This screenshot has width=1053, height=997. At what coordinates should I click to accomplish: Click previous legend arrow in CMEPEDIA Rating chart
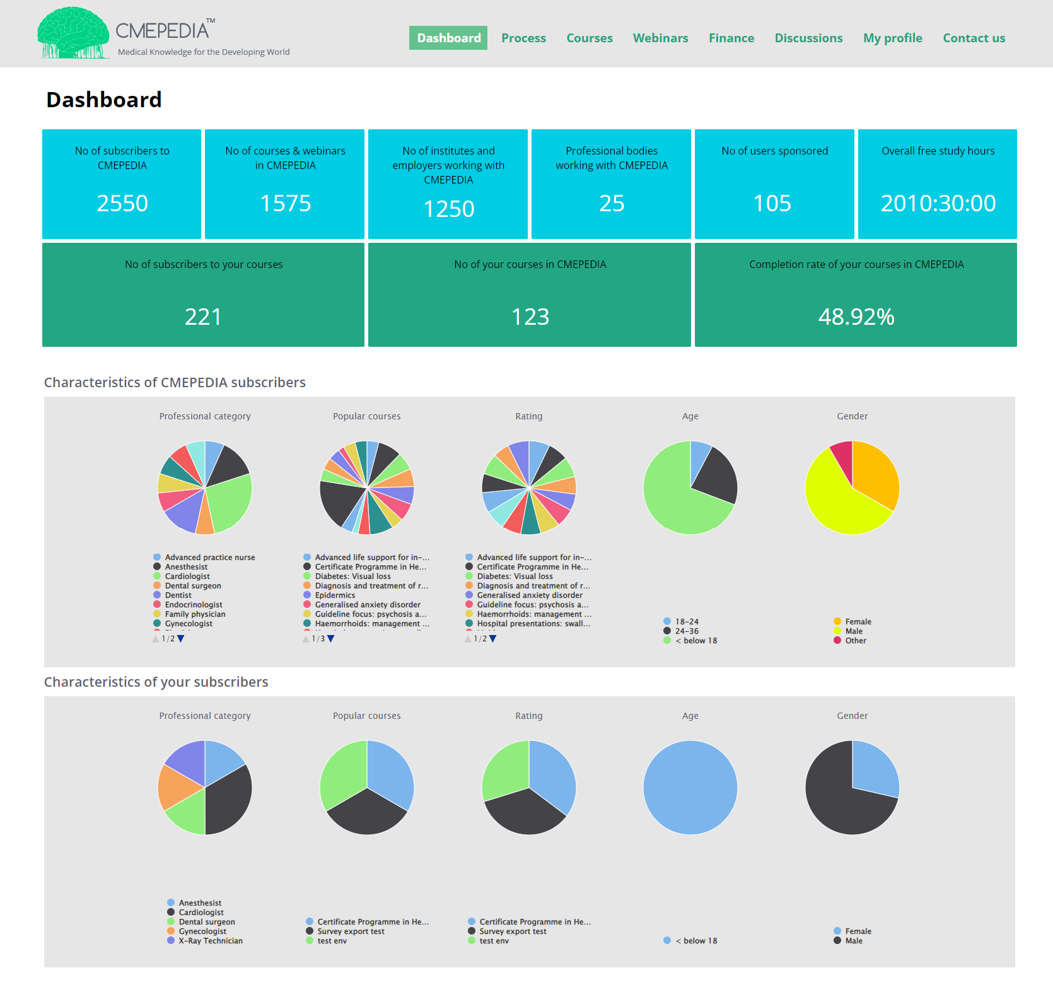point(468,639)
